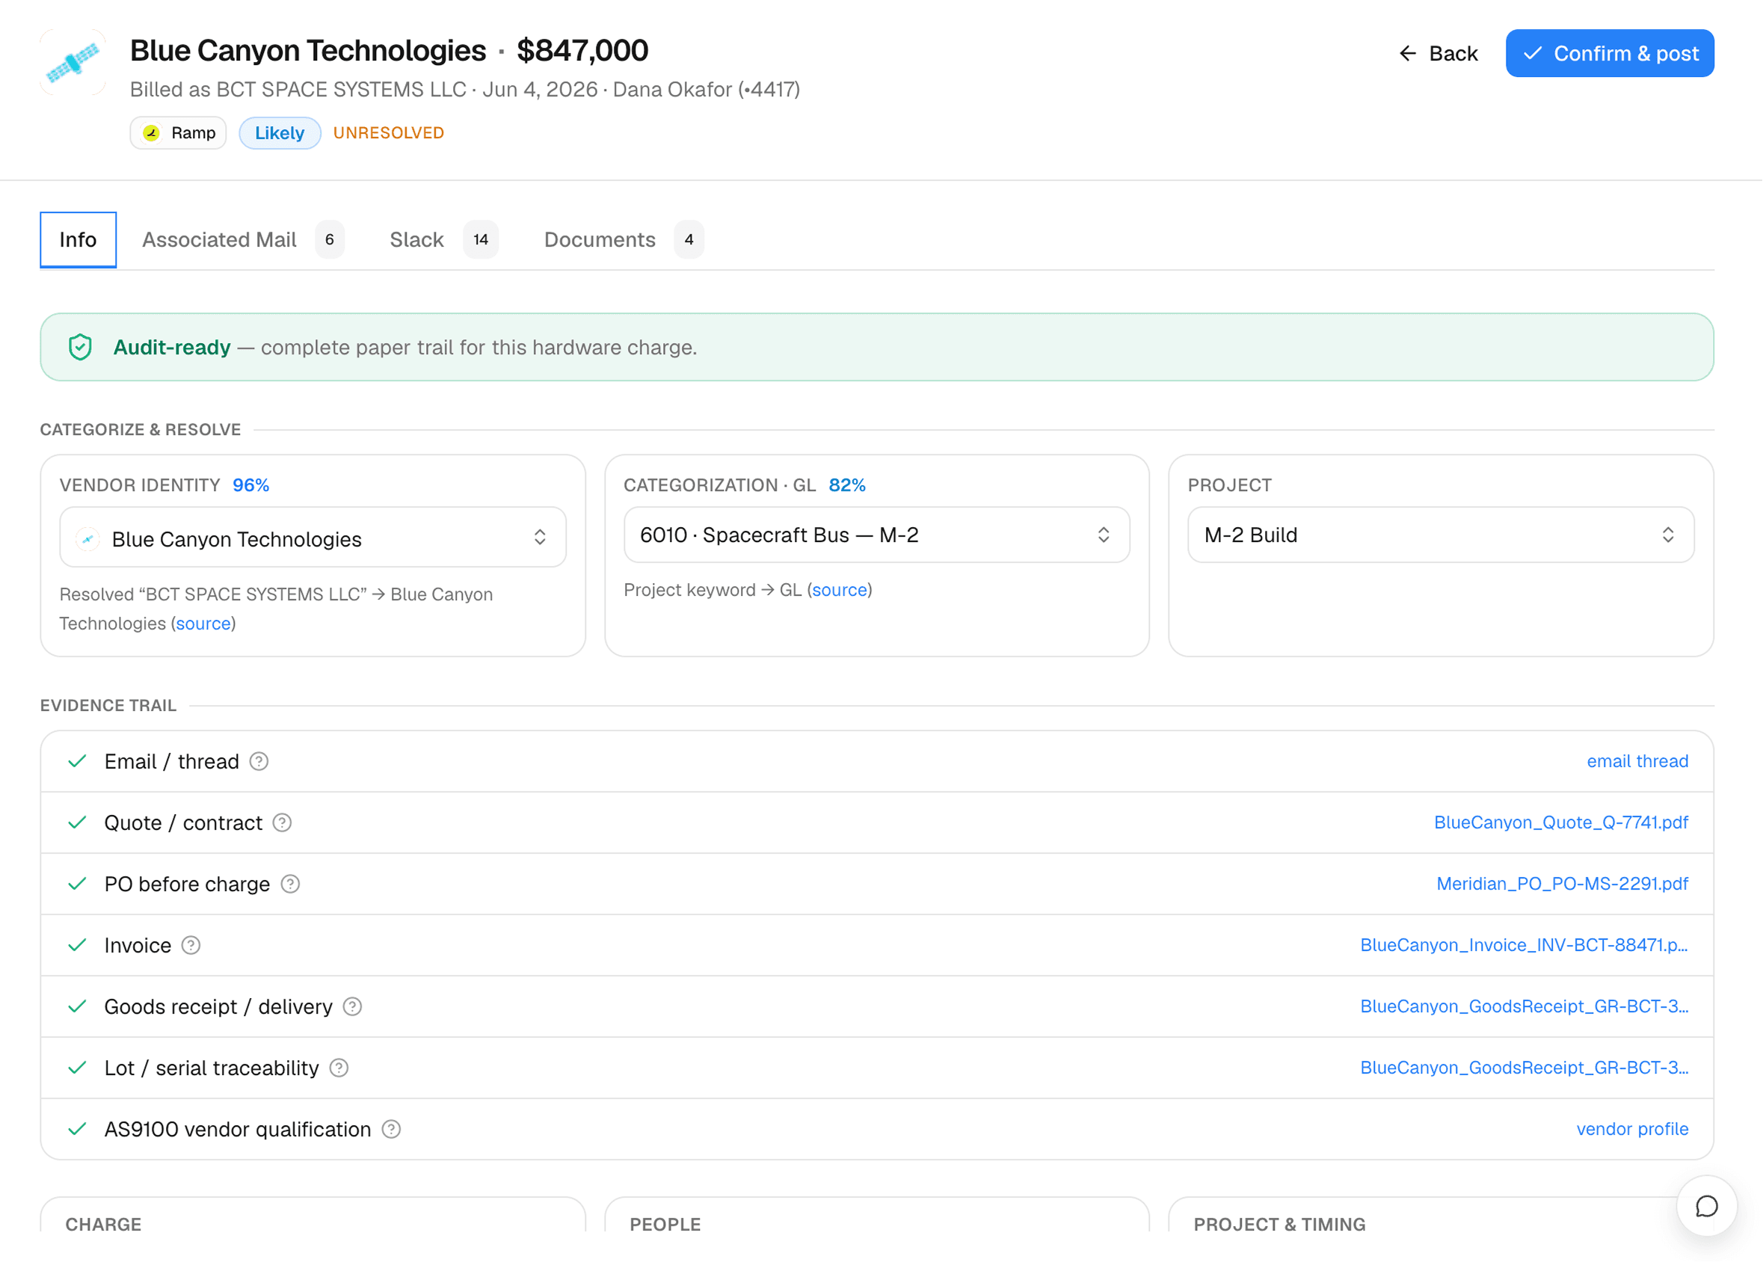Open the Categorization GL dropdown
1763x1262 pixels.
click(x=876, y=535)
